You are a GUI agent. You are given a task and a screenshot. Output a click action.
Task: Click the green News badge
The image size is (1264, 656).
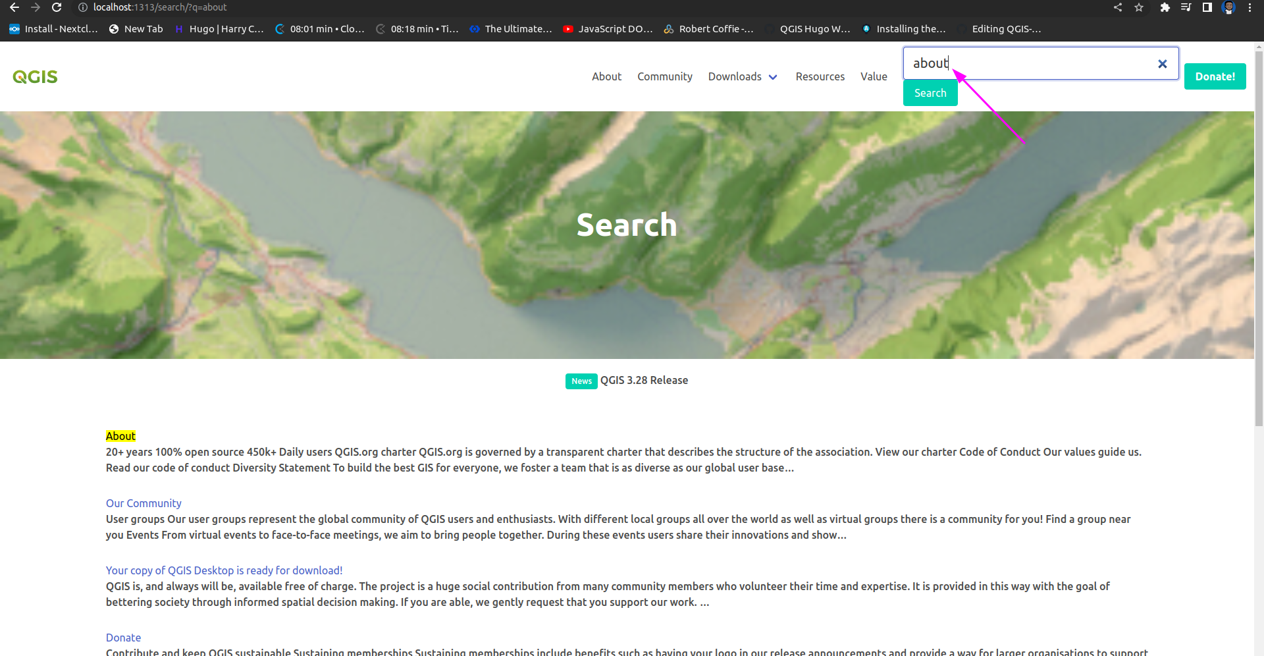coord(581,381)
